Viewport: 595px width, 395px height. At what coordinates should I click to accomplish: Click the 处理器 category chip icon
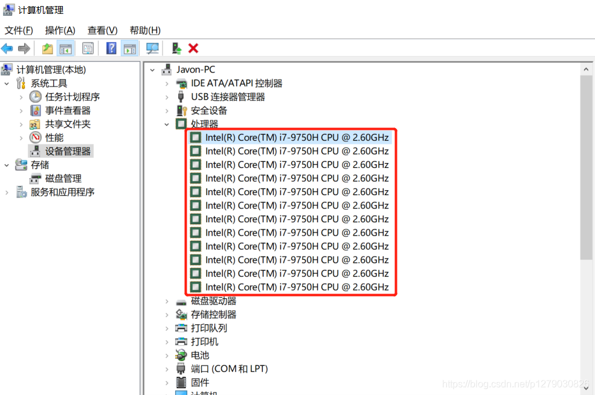pos(181,124)
